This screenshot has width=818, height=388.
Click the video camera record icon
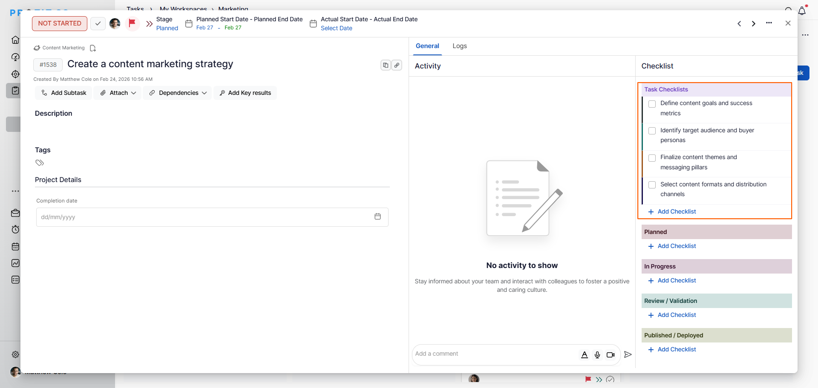[x=611, y=355]
